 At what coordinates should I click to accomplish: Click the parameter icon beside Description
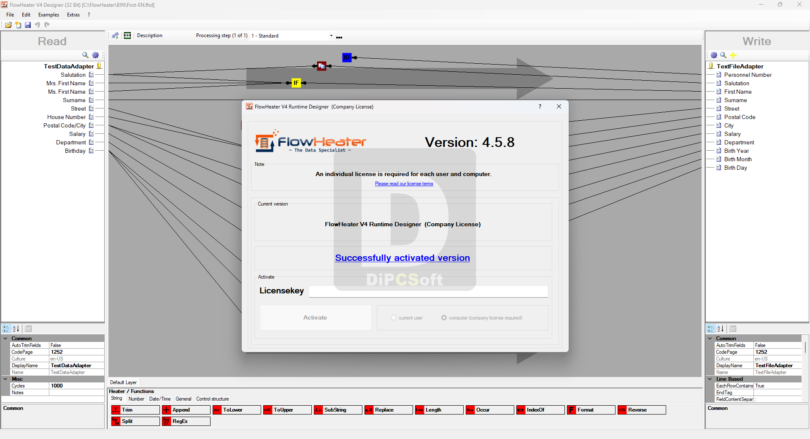(127, 35)
